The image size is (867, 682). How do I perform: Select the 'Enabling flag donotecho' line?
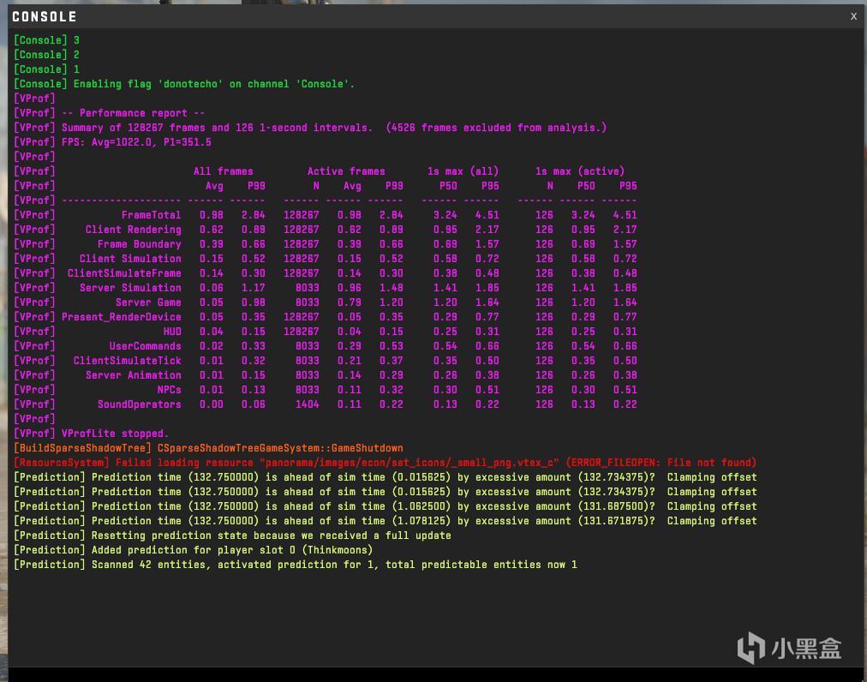(x=184, y=84)
